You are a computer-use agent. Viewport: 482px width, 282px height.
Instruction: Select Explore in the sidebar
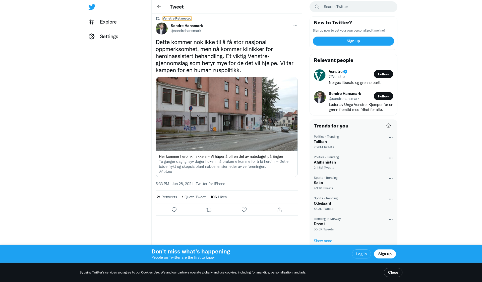103,22
